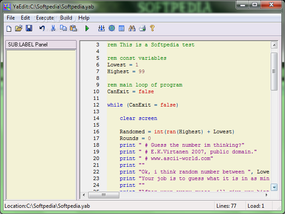Open the Help menu
285x214 pixels.
click(84, 18)
